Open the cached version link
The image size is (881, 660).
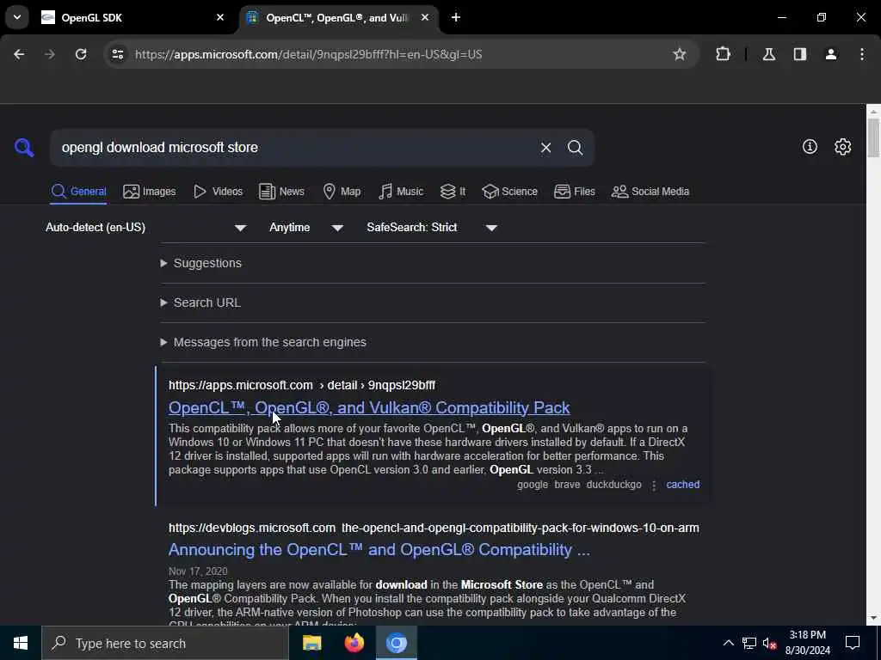click(x=682, y=485)
